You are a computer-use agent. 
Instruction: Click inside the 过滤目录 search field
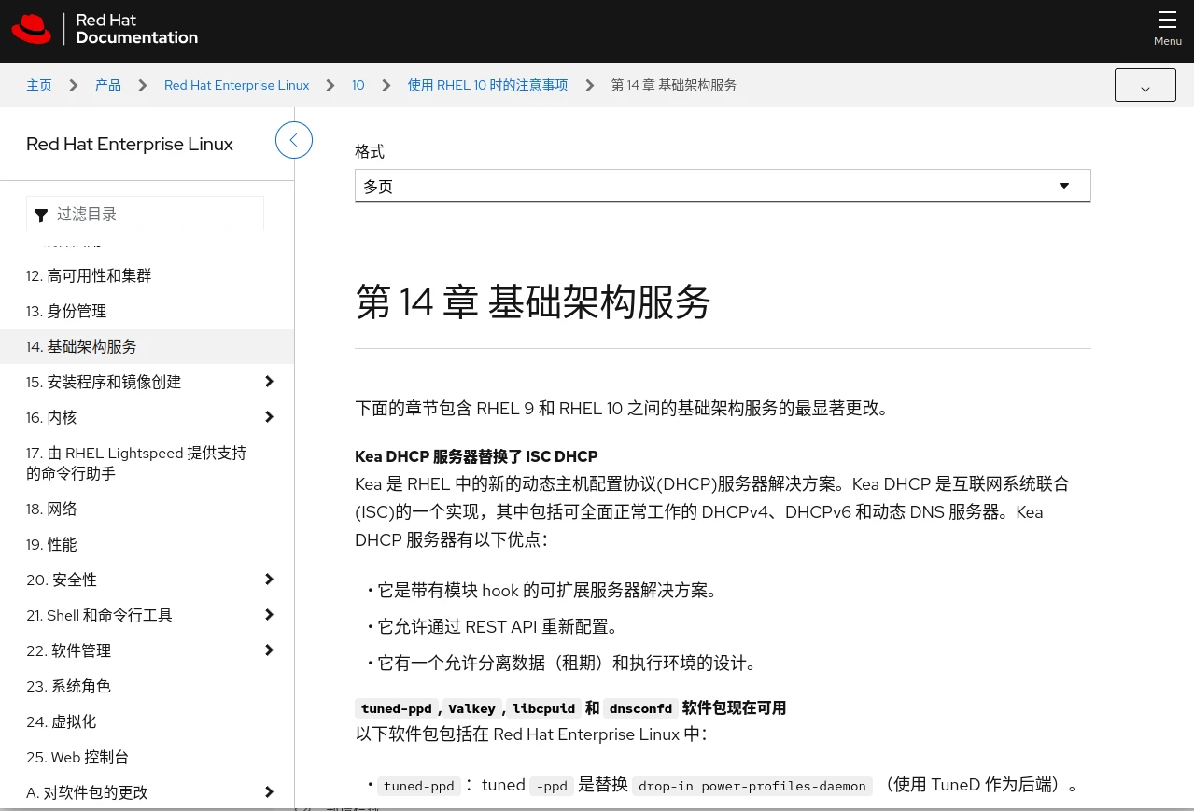click(x=149, y=214)
